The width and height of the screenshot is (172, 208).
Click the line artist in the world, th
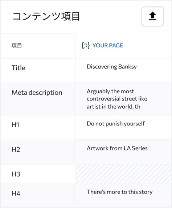pos(114,106)
